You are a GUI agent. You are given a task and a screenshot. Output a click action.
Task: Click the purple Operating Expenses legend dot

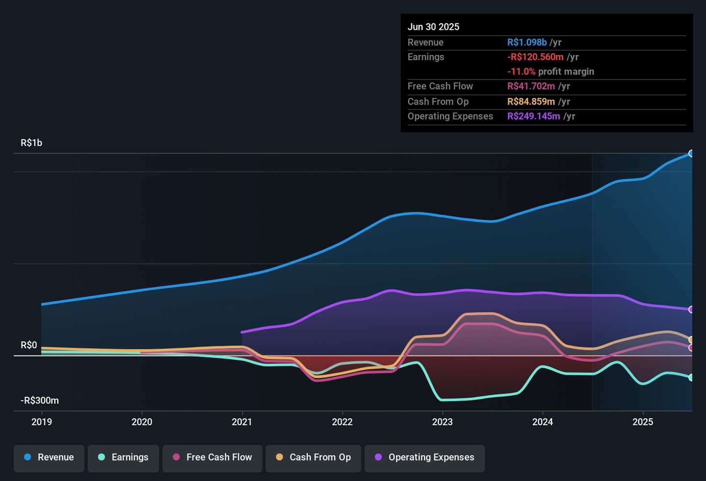[378, 457]
